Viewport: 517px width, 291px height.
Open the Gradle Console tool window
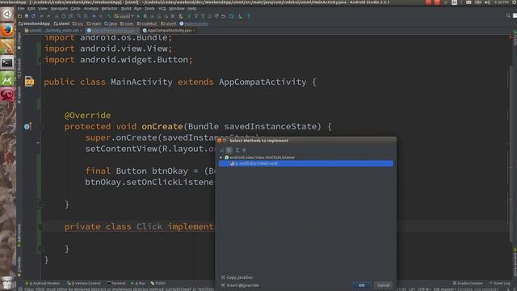pos(467,283)
